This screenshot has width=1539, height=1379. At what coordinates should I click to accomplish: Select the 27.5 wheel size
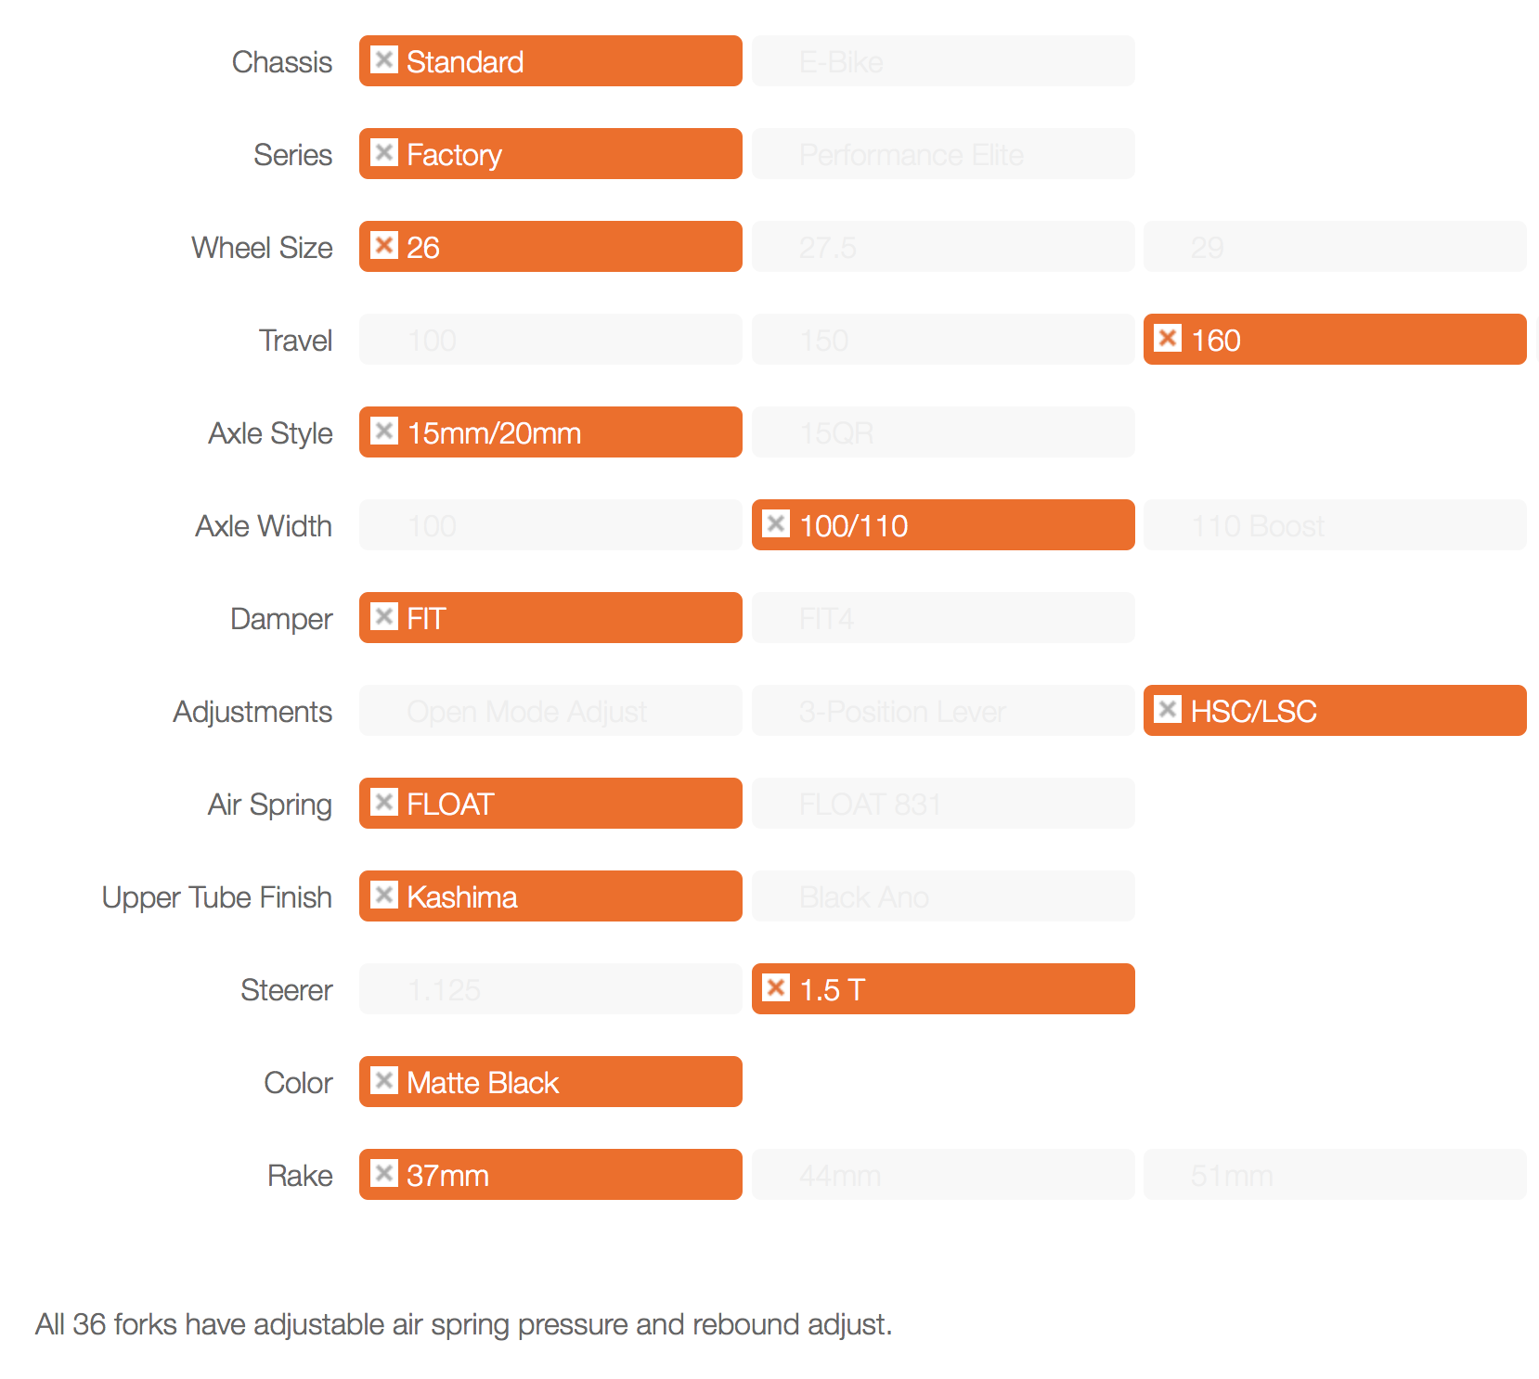point(942,247)
